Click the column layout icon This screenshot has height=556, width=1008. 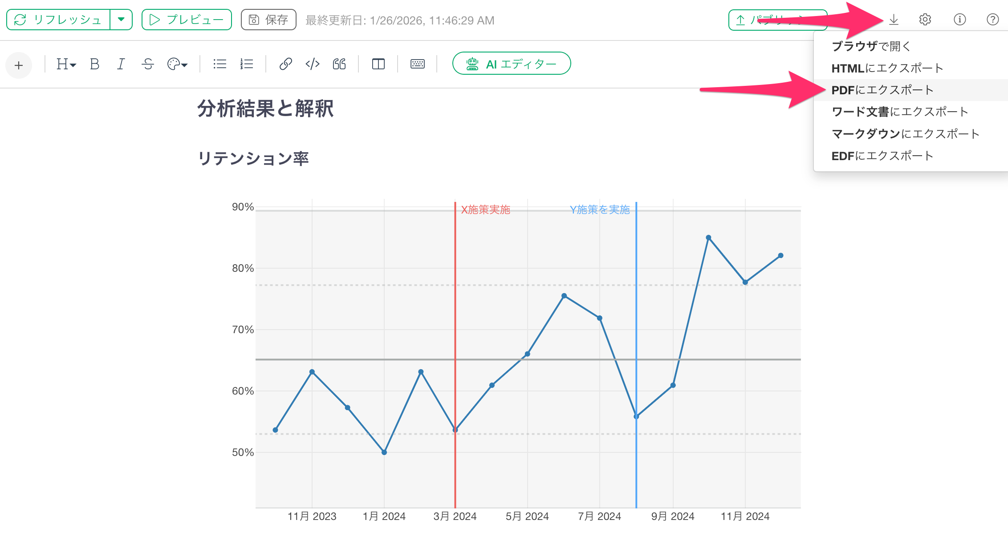[378, 64]
